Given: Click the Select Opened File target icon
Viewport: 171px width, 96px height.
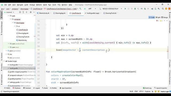Looking at the screenshot, I should click(x=20, y=12).
